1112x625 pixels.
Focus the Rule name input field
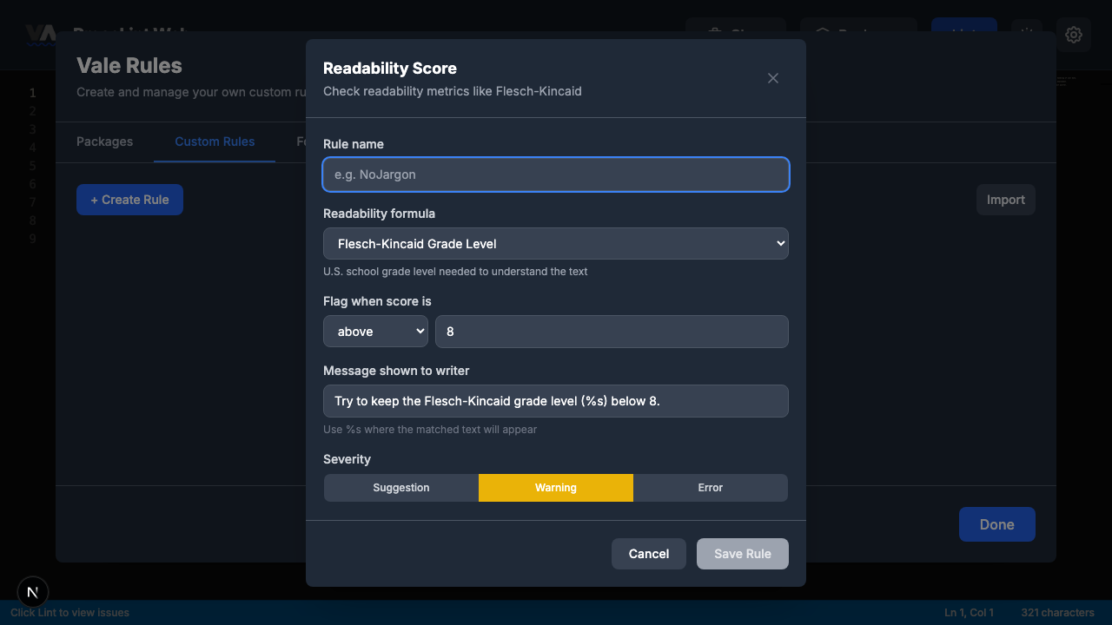point(556,174)
